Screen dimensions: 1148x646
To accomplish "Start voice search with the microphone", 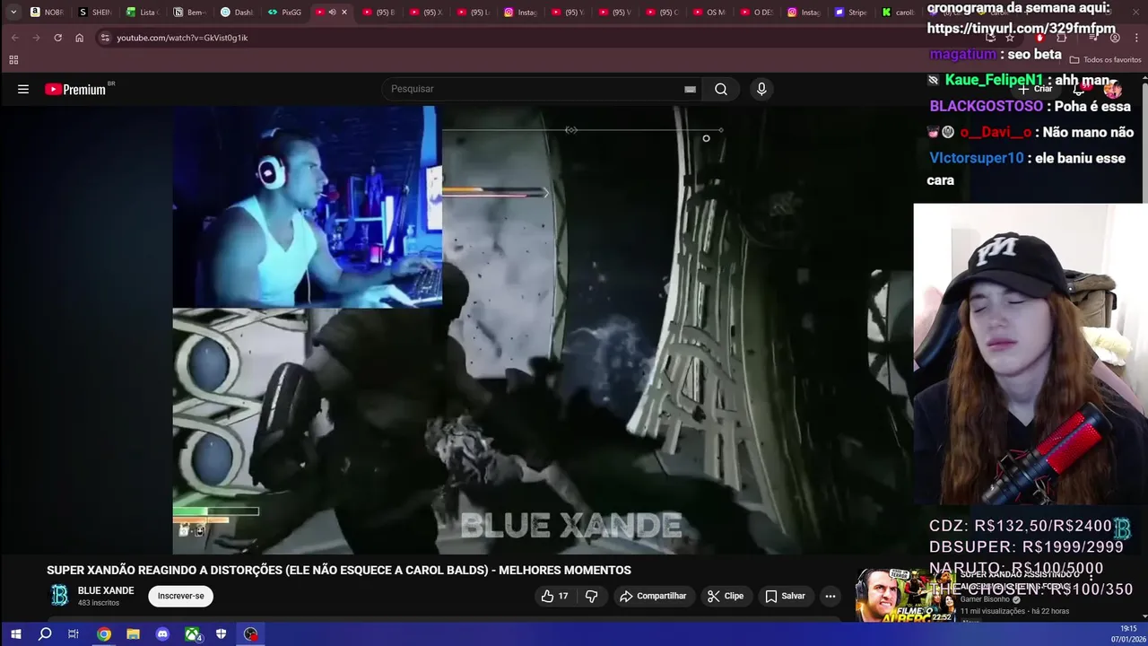I will coord(761,89).
